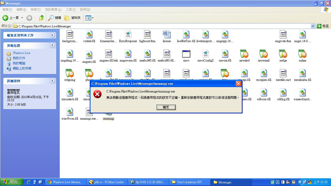The image size is (331, 186).
Task: Open the 檔案 menu
Action: [x=7, y=10]
